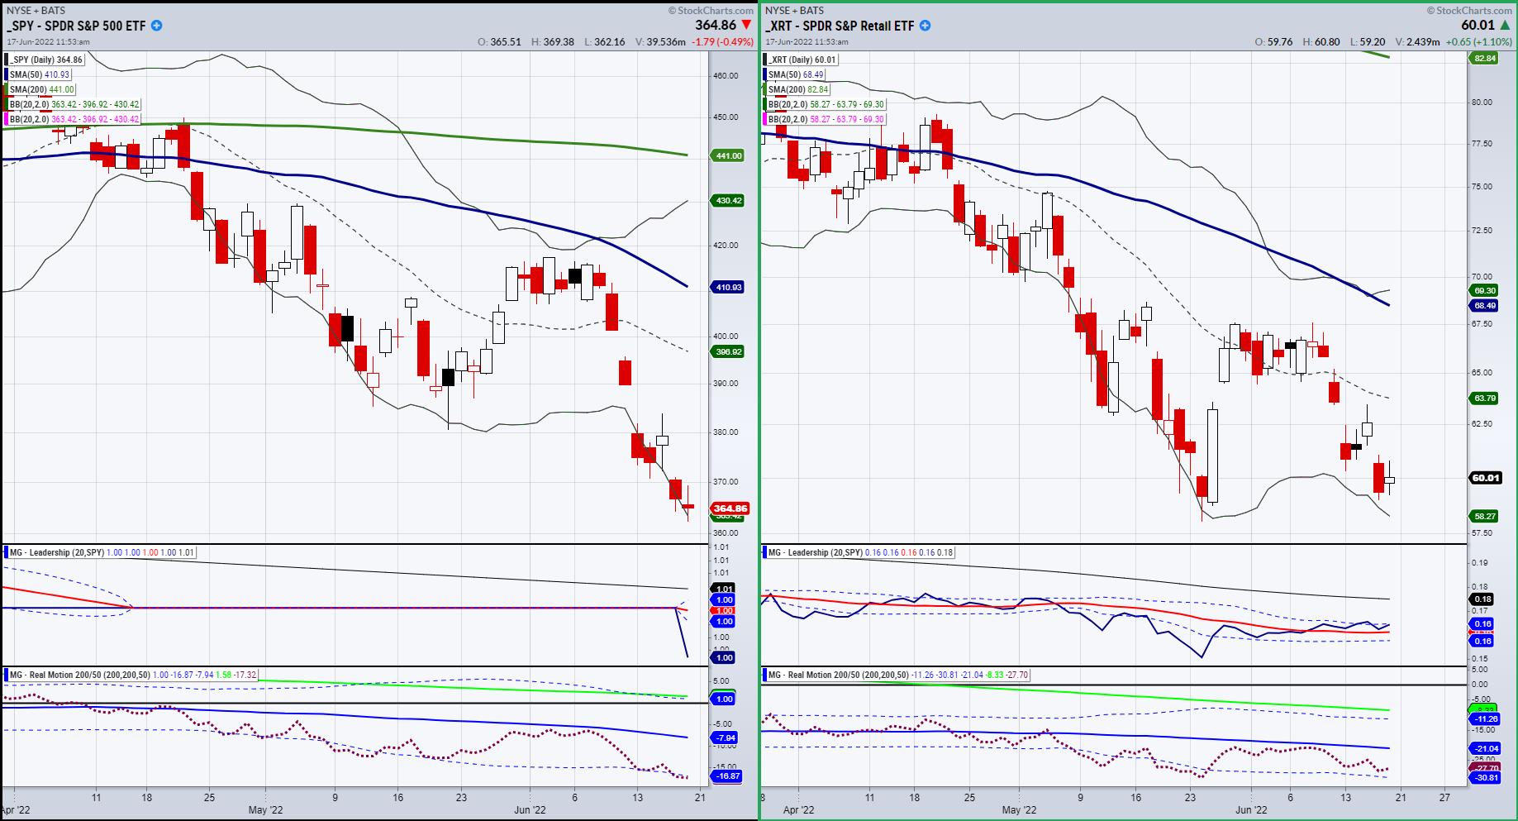
Task: Select the SMA(200) 82.84 legend entry on XRT
Action: point(797,89)
